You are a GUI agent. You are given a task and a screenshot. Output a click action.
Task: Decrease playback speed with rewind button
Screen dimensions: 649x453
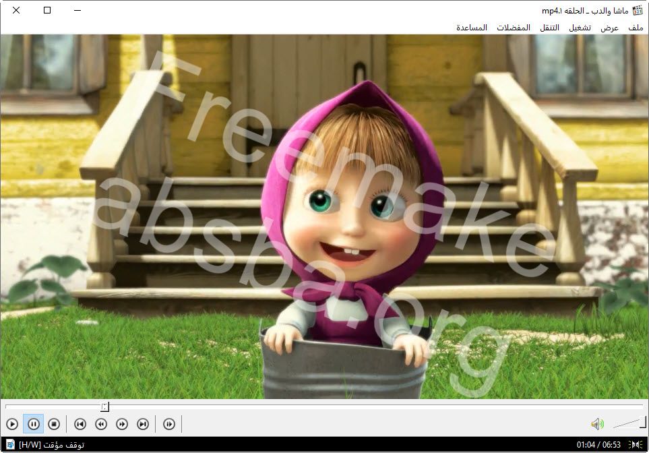[x=101, y=424]
